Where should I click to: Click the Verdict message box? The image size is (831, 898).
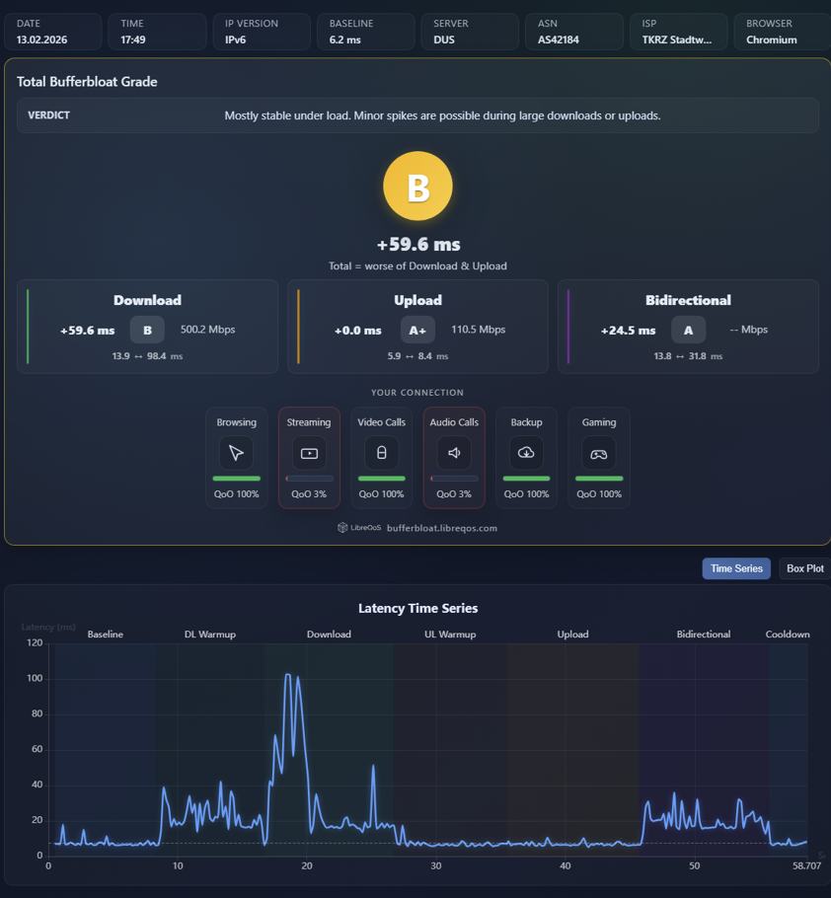(x=417, y=115)
